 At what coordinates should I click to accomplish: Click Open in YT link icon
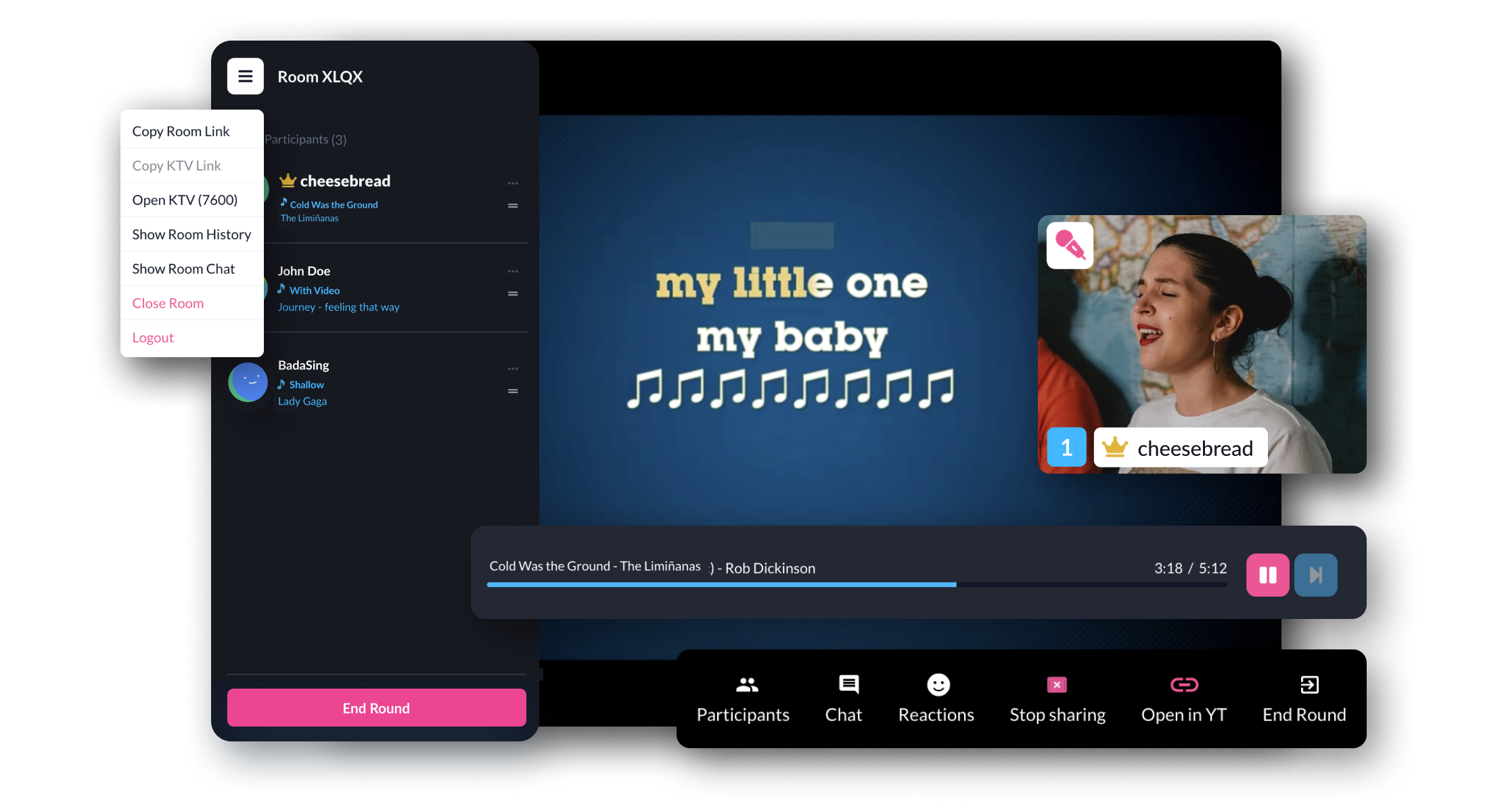1184,685
